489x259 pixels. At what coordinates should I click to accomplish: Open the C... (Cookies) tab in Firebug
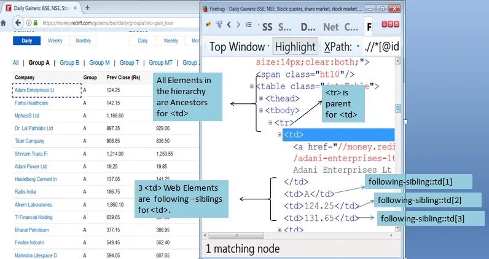click(351, 27)
